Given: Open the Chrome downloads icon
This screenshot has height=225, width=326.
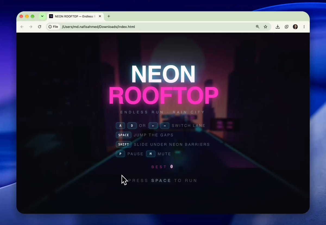Looking at the screenshot, I should (x=278, y=27).
